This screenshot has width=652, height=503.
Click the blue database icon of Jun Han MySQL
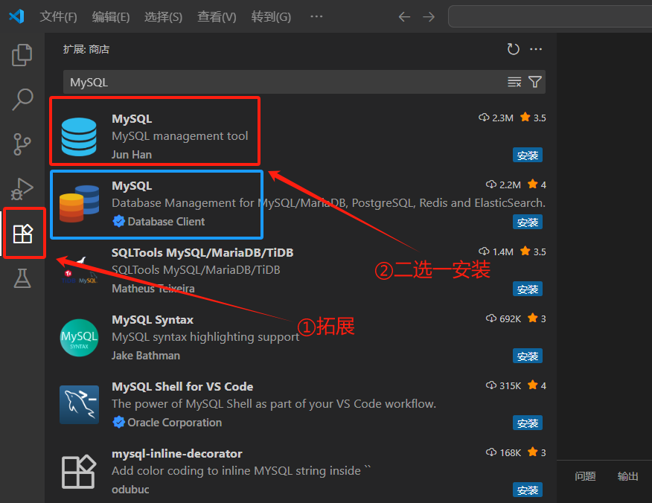tap(79, 137)
